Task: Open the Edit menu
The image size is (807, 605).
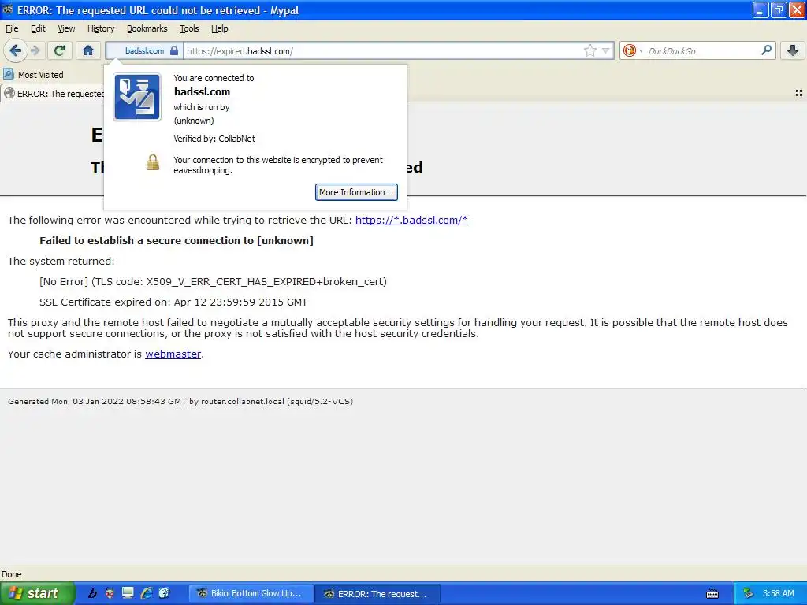Action: (x=38, y=28)
